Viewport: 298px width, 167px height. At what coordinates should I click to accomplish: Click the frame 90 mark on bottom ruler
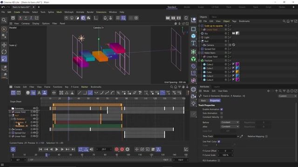pyautogui.click(x=117, y=154)
